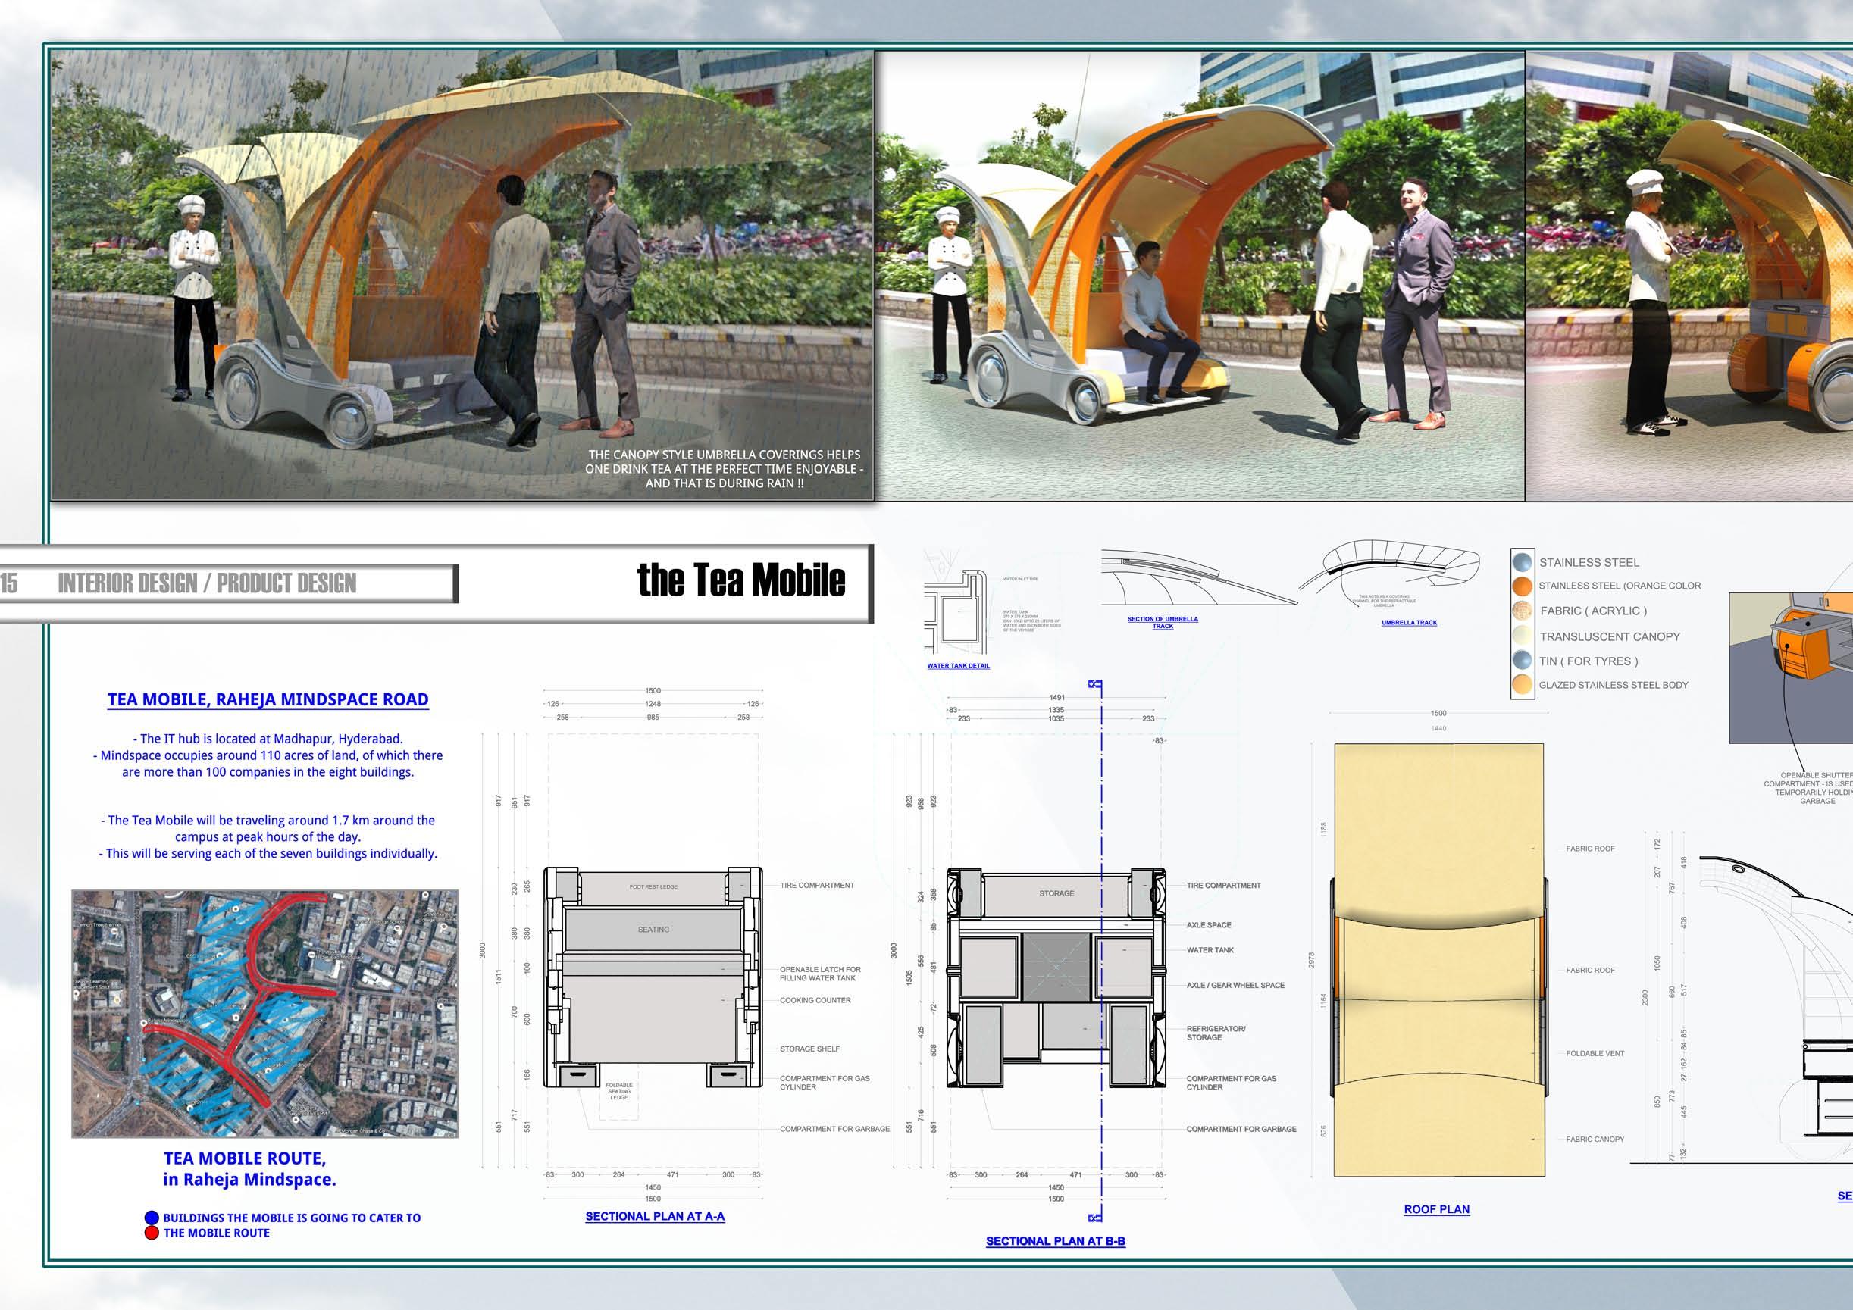Screen dimensions: 1853x1310
Task: Click the section cut marker atop B-B line
Action: coord(1095,684)
